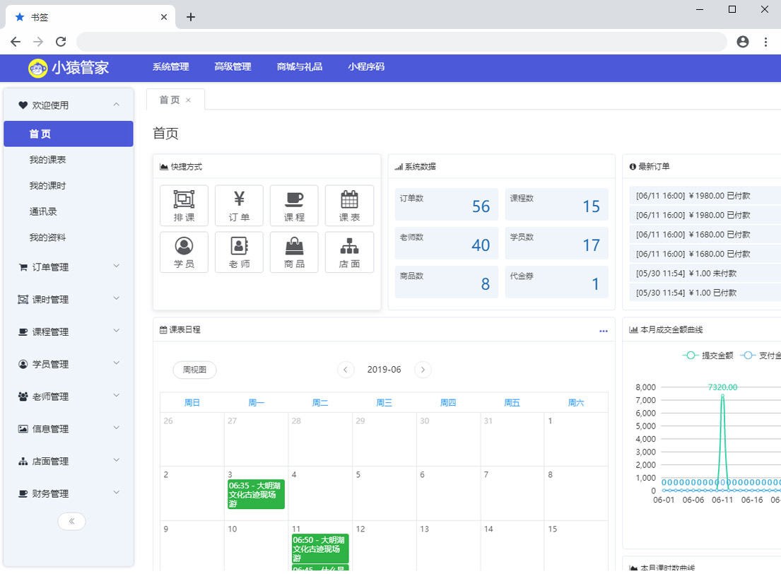
Task: Go to next month in calendar
Action: click(x=423, y=370)
